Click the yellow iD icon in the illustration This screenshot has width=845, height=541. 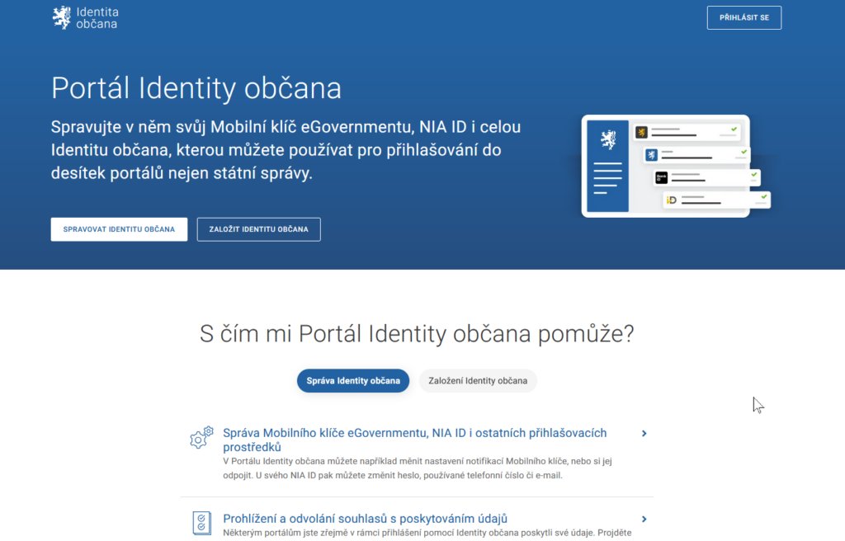pos(672,200)
